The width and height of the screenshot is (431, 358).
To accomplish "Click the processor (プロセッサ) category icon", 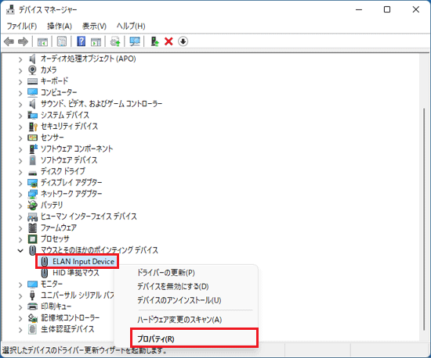I will [x=32, y=239].
